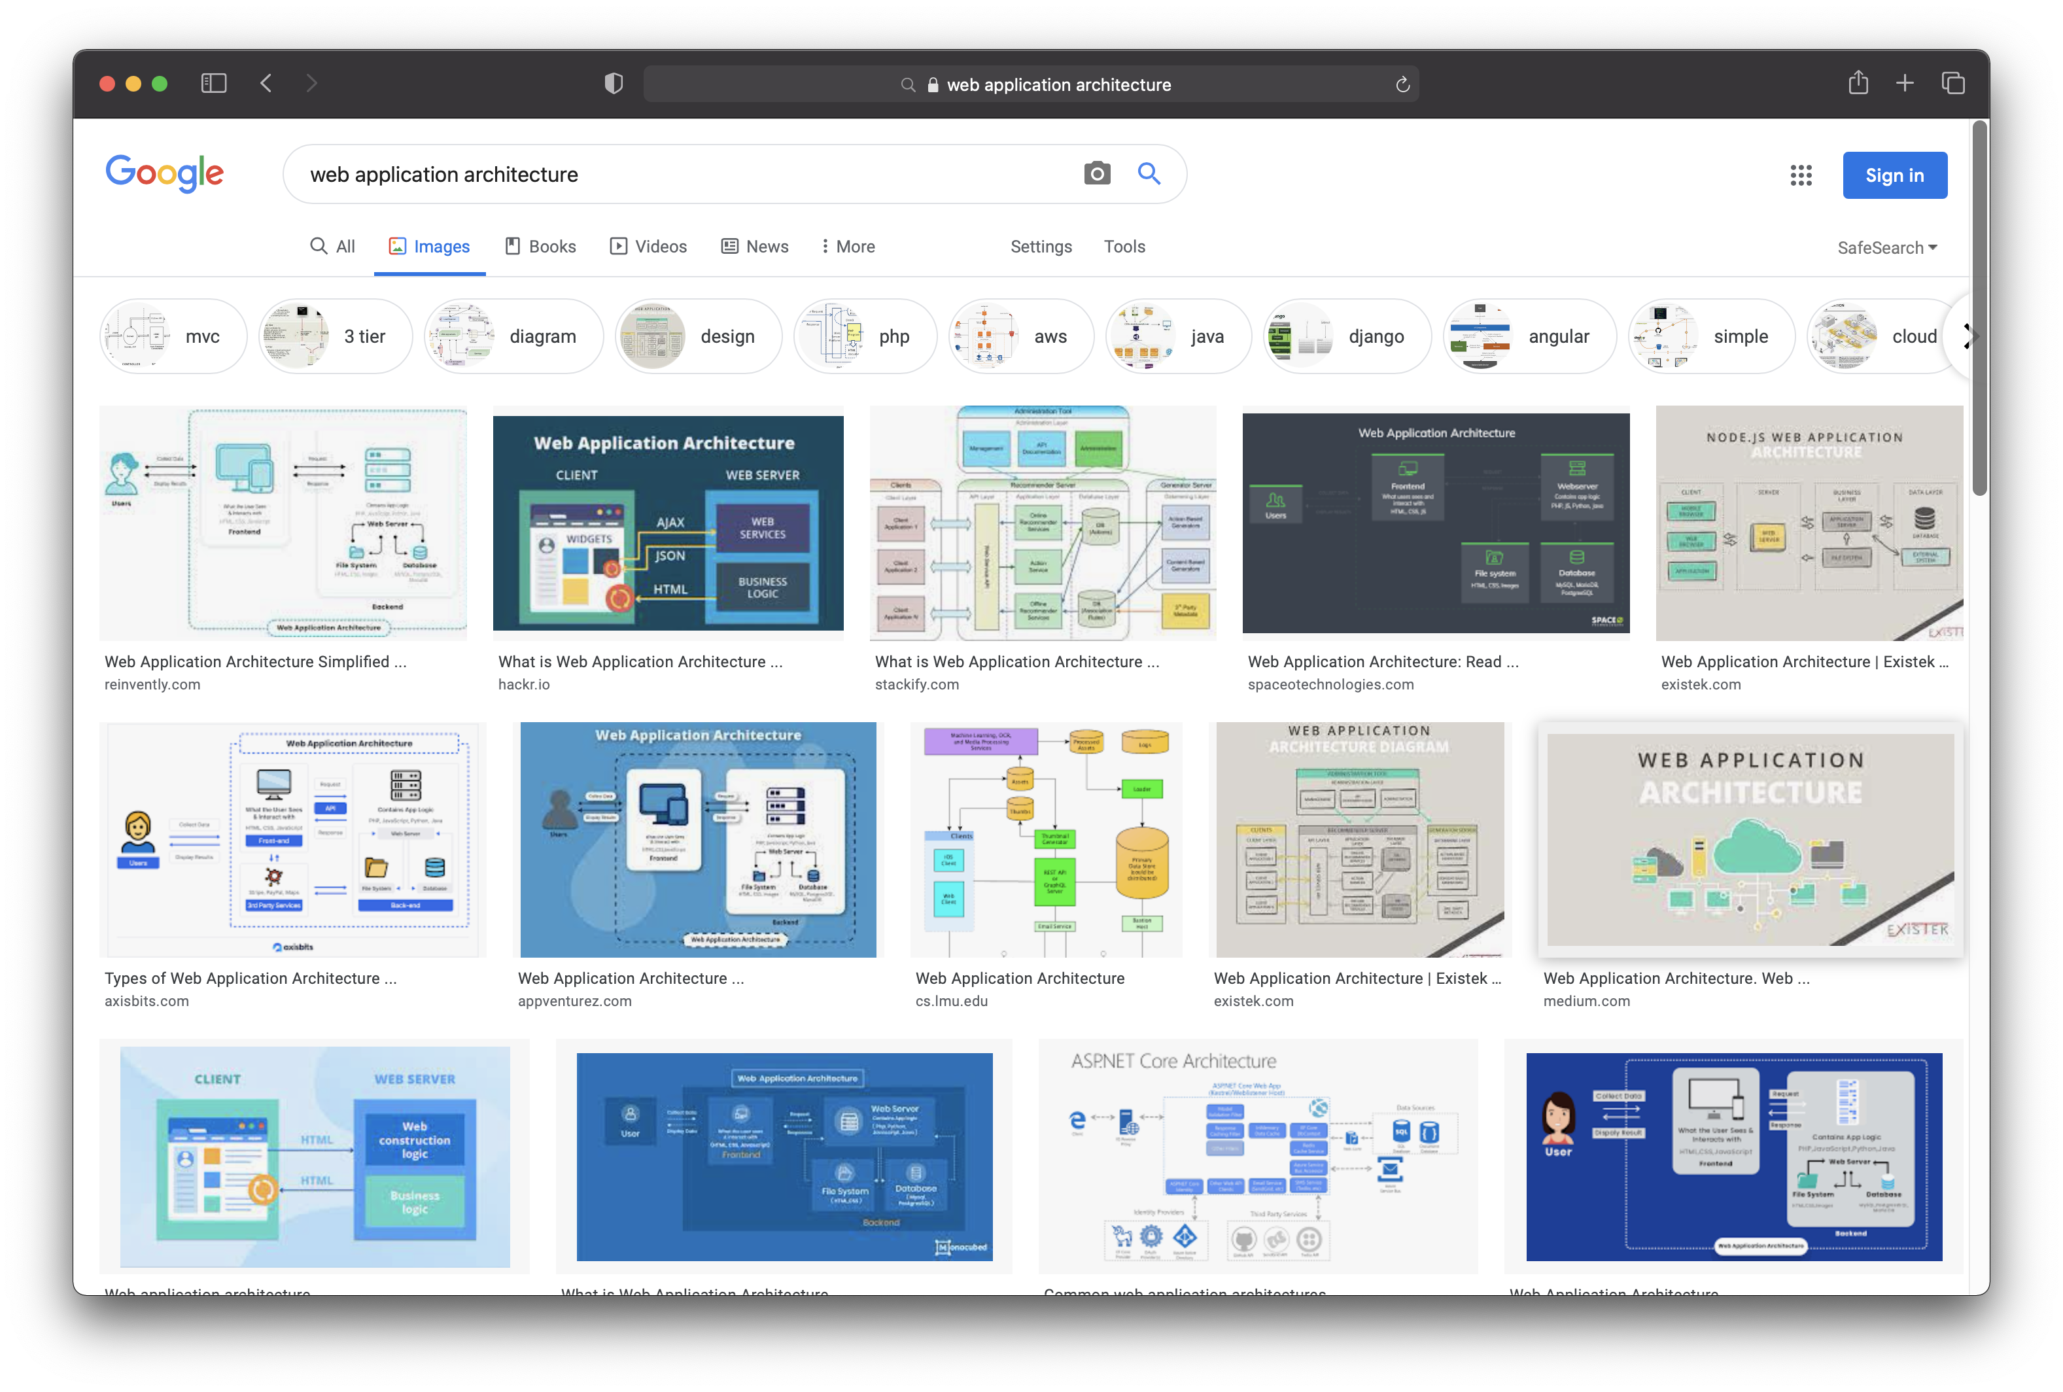
Task: Click the Sign in button
Action: [1894, 176]
